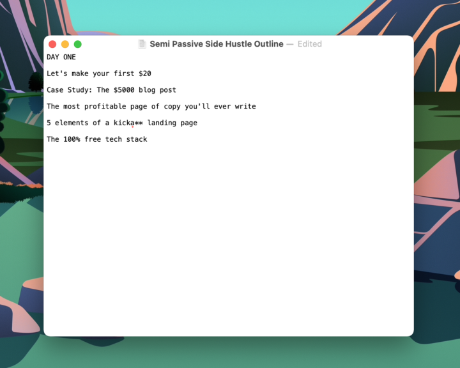The image size is (460, 368).
Task: Click the most profitable page of copy line
Action: click(x=151, y=106)
